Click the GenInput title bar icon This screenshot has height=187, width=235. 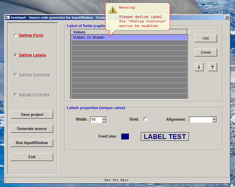7,18
